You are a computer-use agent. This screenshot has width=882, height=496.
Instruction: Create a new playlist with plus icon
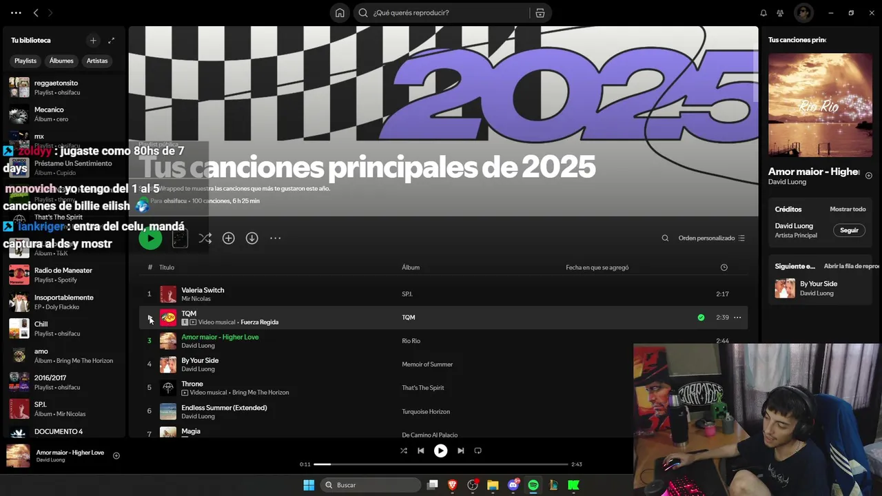point(93,40)
